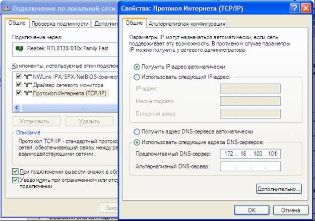Image resolution: width=315 pixels, height=221 pixels.
Task: Uncheck the NWLink IPX/SPX component checkbox
Action: (x=19, y=77)
